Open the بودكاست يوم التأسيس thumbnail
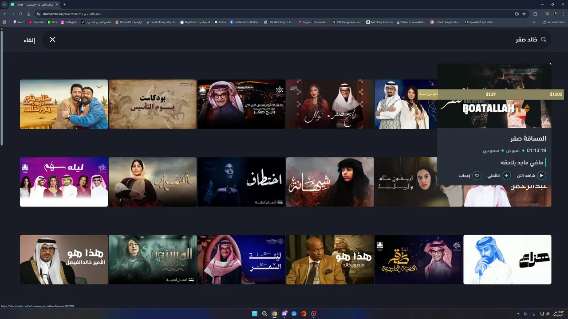 (x=153, y=104)
